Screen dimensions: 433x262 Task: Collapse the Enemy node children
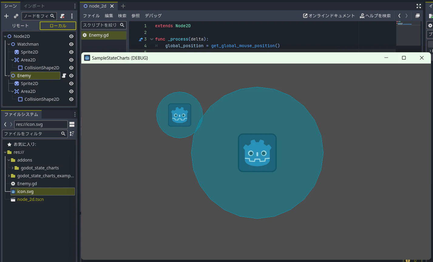pyautogui.click(x=9, y=76)
